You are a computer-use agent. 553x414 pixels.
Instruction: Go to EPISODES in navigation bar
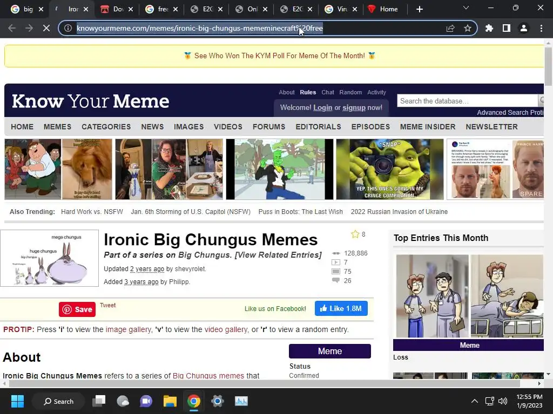click(370, 127)
